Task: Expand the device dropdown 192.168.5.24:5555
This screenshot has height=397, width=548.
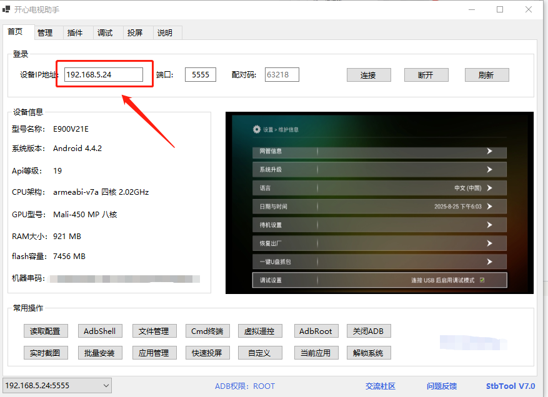Action: (x=57, y=386)
